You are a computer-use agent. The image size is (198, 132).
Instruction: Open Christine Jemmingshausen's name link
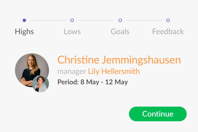(x=119, y=60)
